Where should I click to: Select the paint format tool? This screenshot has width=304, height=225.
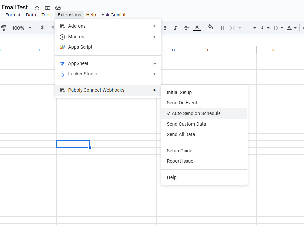(4, 28)
